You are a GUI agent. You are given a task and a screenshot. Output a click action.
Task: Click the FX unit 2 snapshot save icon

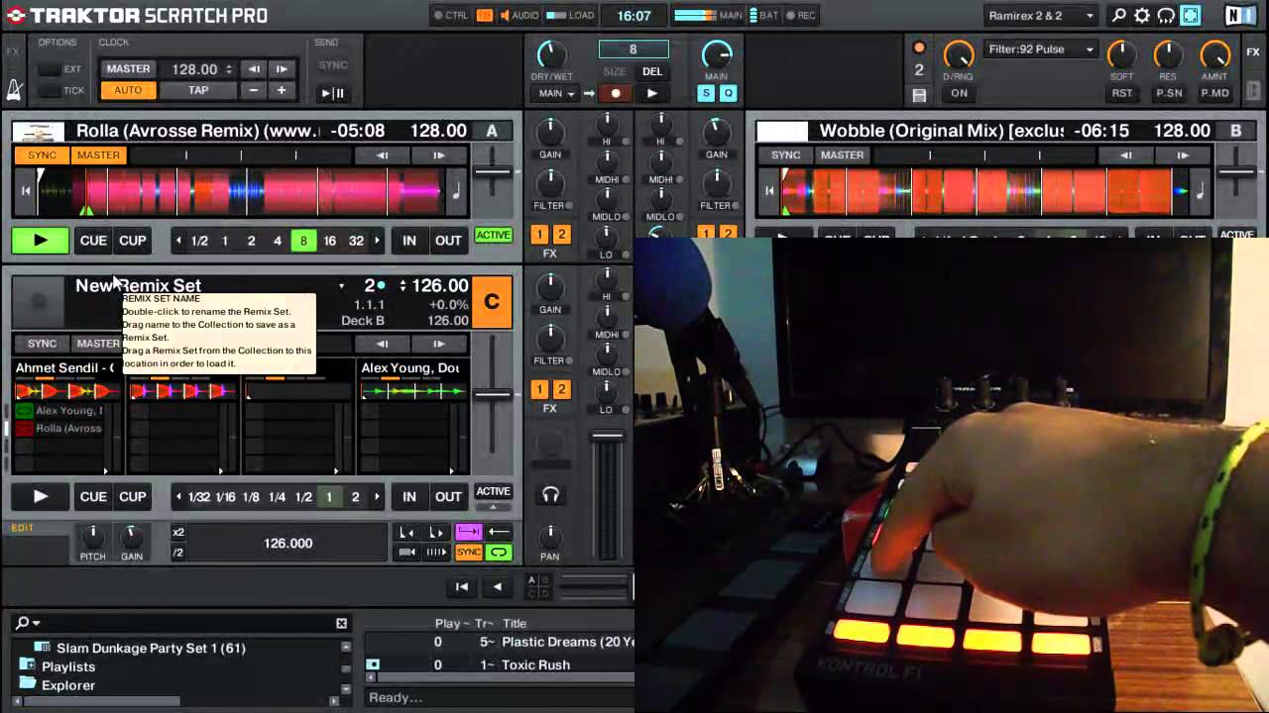[919, 95]
